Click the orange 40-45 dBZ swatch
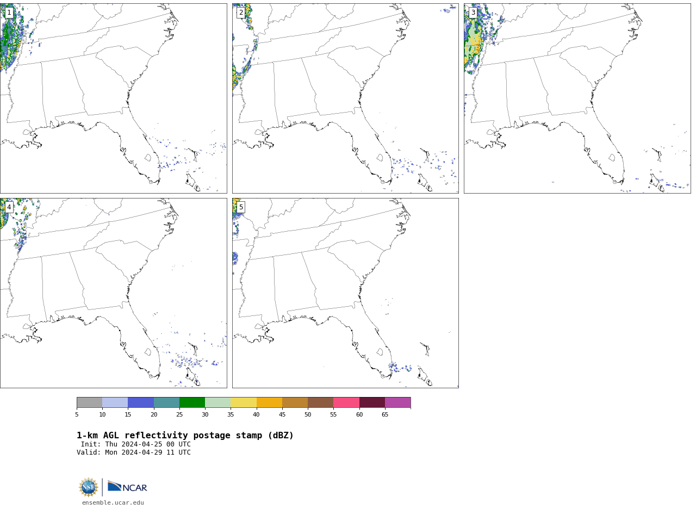This screenshot has height=509, width=696. click(x=269, y=402)
